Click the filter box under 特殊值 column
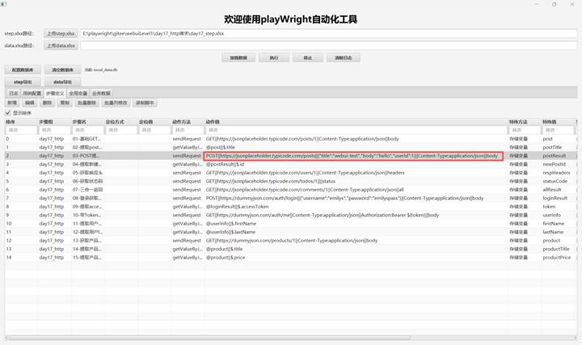Screen dimensions: 582x345 (558, 130)
